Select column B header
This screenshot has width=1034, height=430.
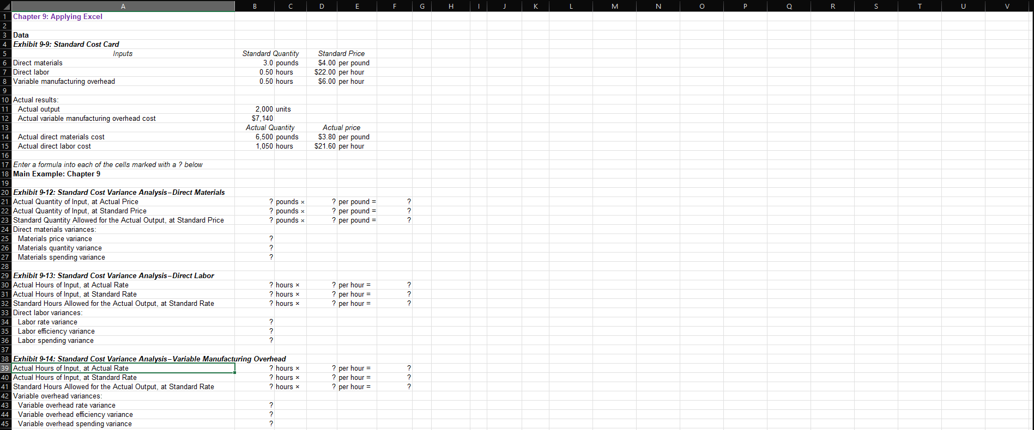(255, 6)
